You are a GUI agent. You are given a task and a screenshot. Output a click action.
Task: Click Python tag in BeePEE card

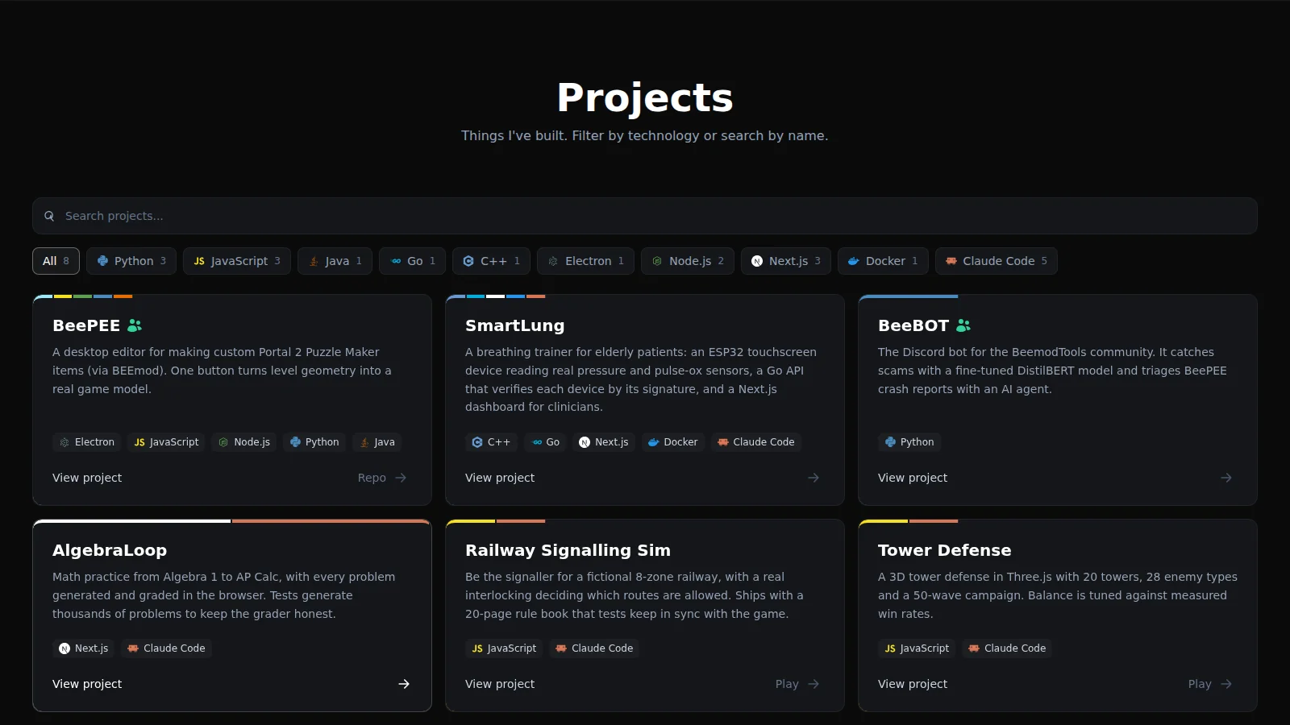click(x=314, y=442)
